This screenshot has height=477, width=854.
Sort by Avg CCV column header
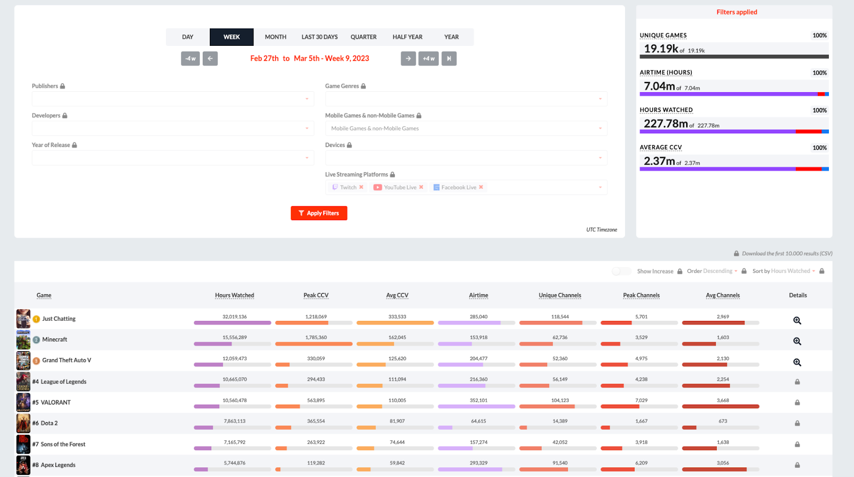(x=397, y=295)
